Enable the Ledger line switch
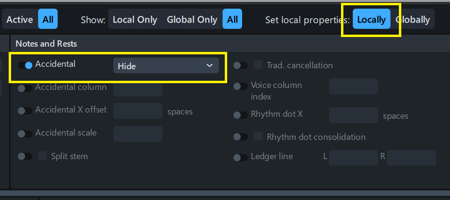Image resolution: width=450 pixels, height=200 pixels. (241, 157)
